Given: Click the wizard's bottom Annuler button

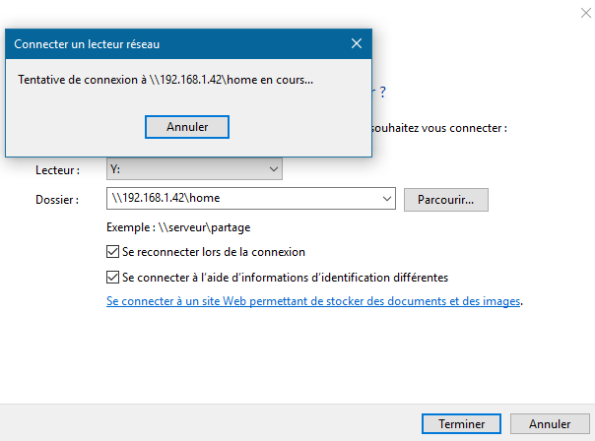Looking at the screenshot, I should tap(550, 423).
